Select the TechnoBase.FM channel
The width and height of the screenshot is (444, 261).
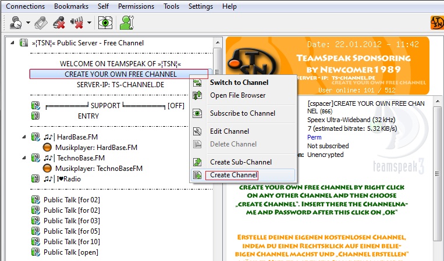[74, 158]
